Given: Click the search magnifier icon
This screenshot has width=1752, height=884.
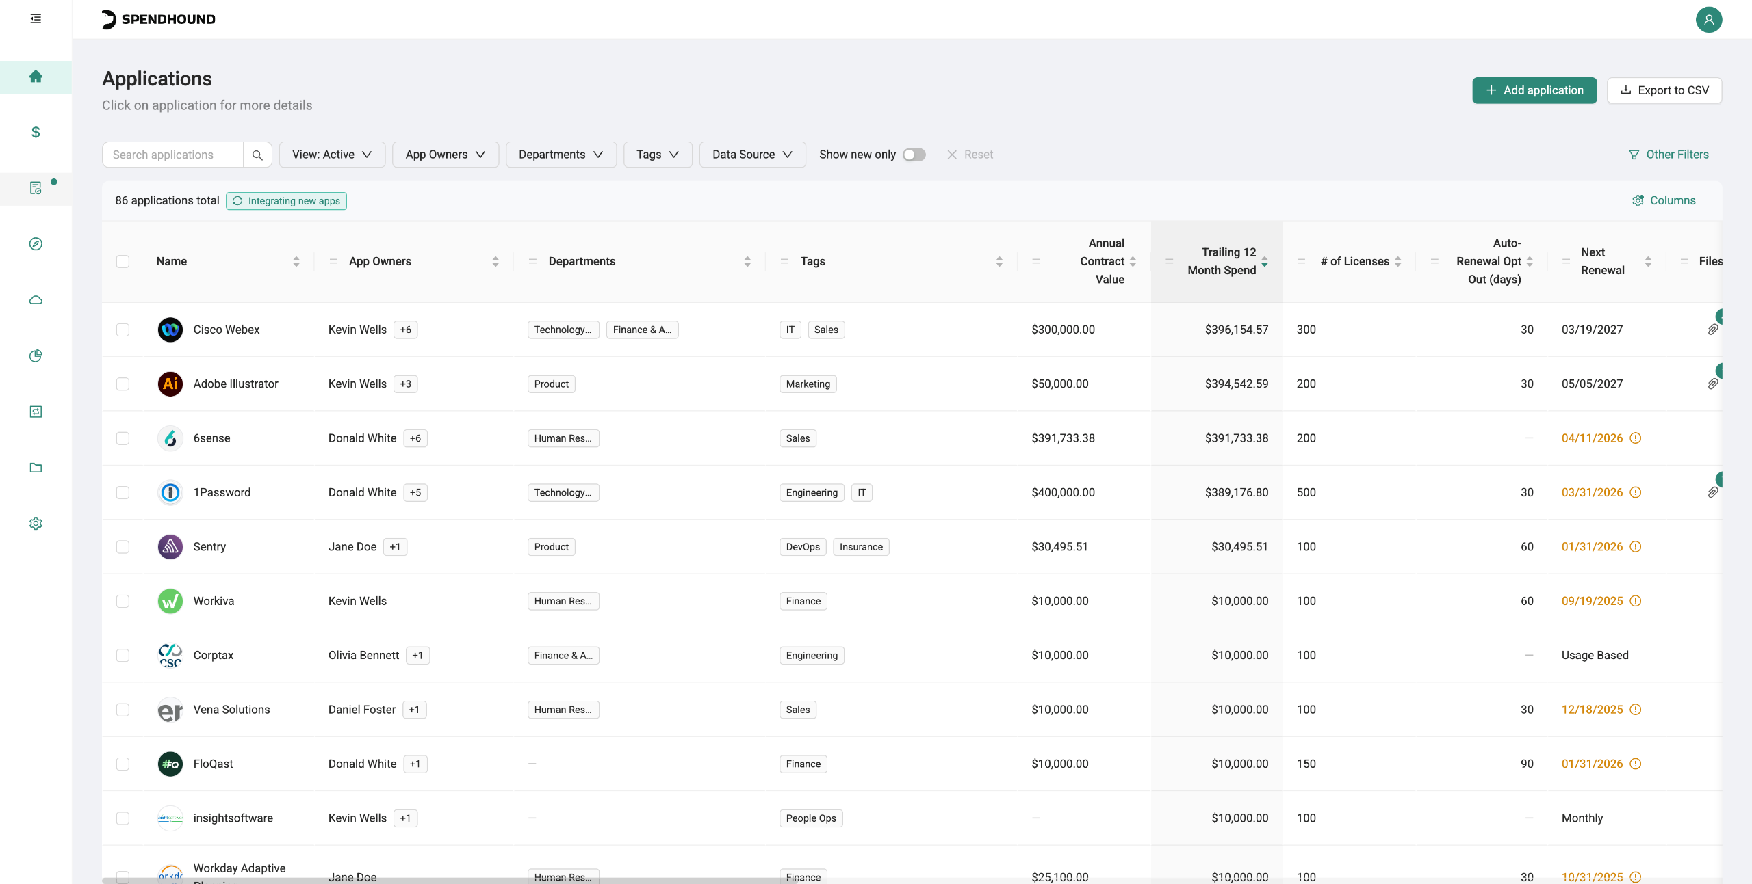Looking at the screenshot, I should pyautogui.click(x=257, y=155).
